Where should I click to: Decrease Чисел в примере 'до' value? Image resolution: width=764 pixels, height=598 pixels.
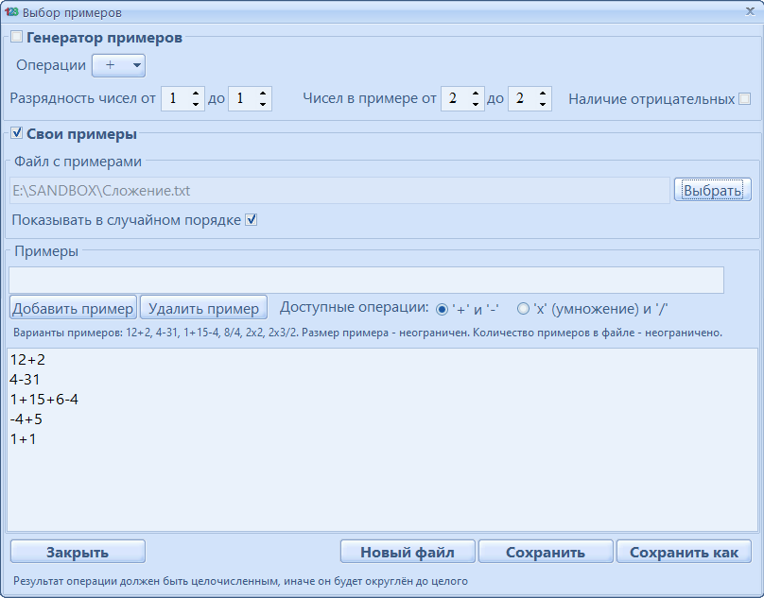click(x=542, y=104)
